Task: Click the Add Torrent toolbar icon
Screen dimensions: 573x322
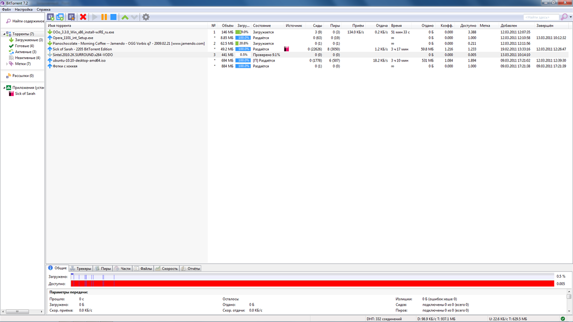Action: 51,17
